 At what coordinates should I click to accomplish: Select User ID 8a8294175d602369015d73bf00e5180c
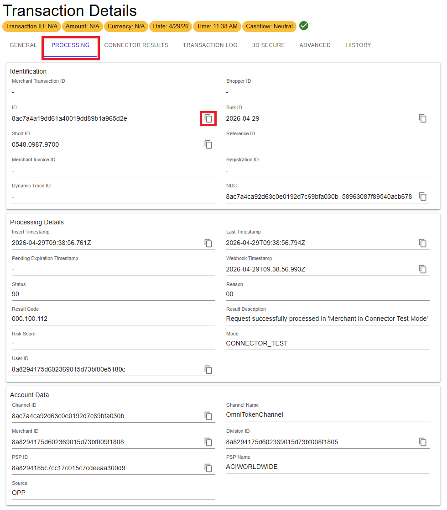coord(68,370)
